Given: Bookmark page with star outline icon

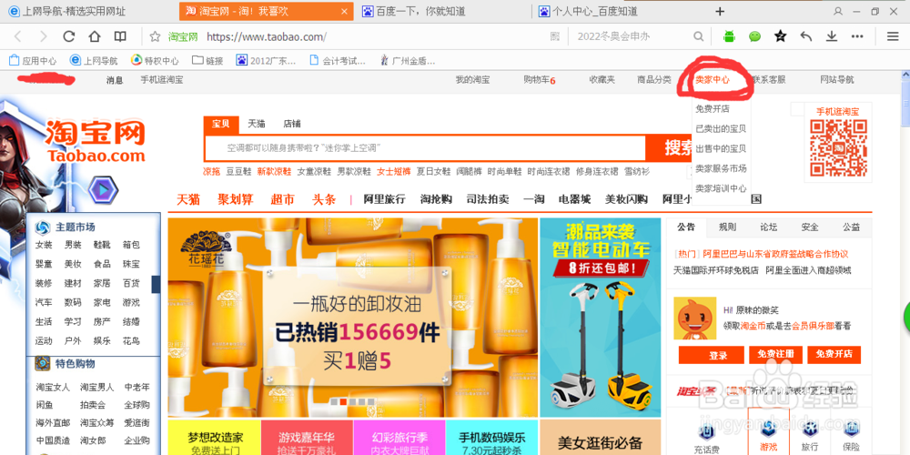Looking at the screenshot, I should pos(155,36).
